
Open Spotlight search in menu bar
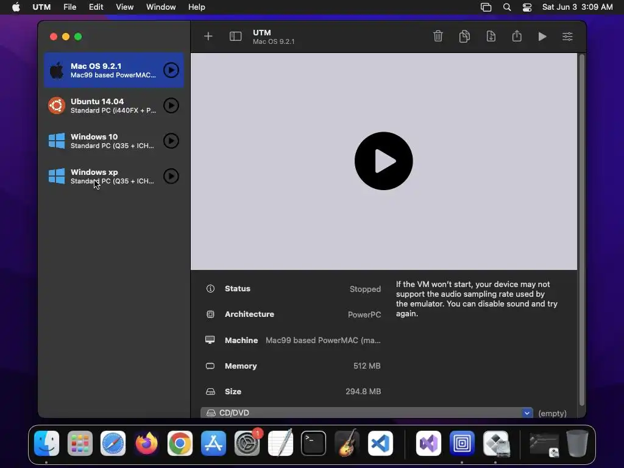pos(507,7)
